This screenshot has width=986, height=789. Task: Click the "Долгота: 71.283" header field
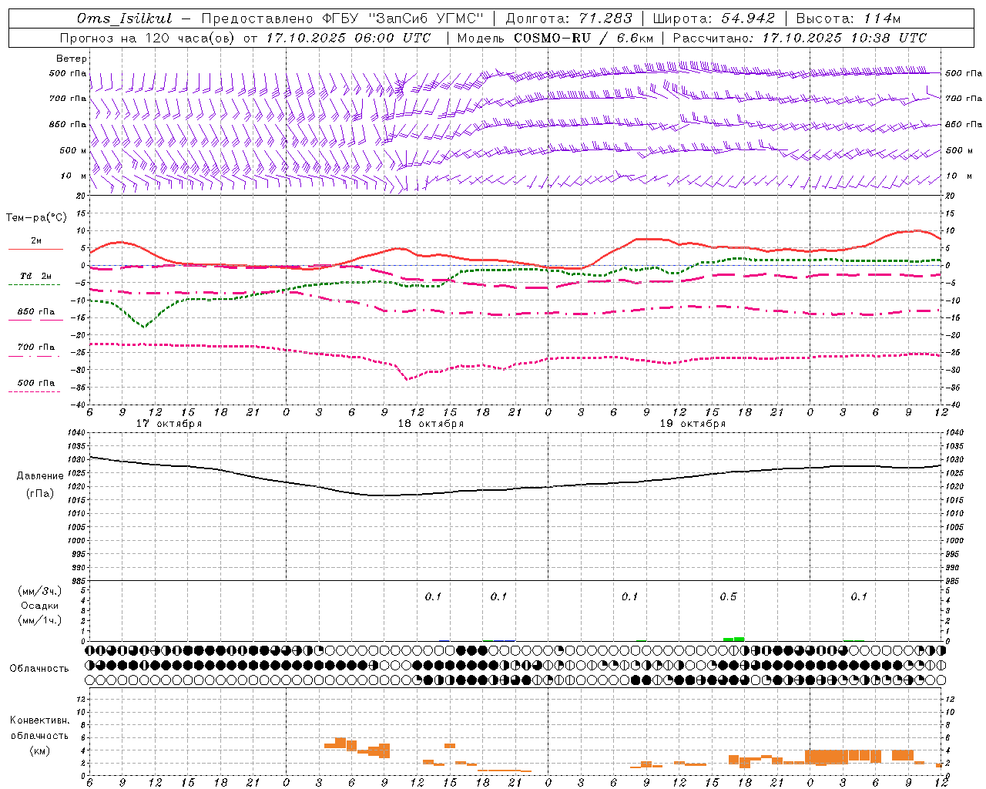568,18
